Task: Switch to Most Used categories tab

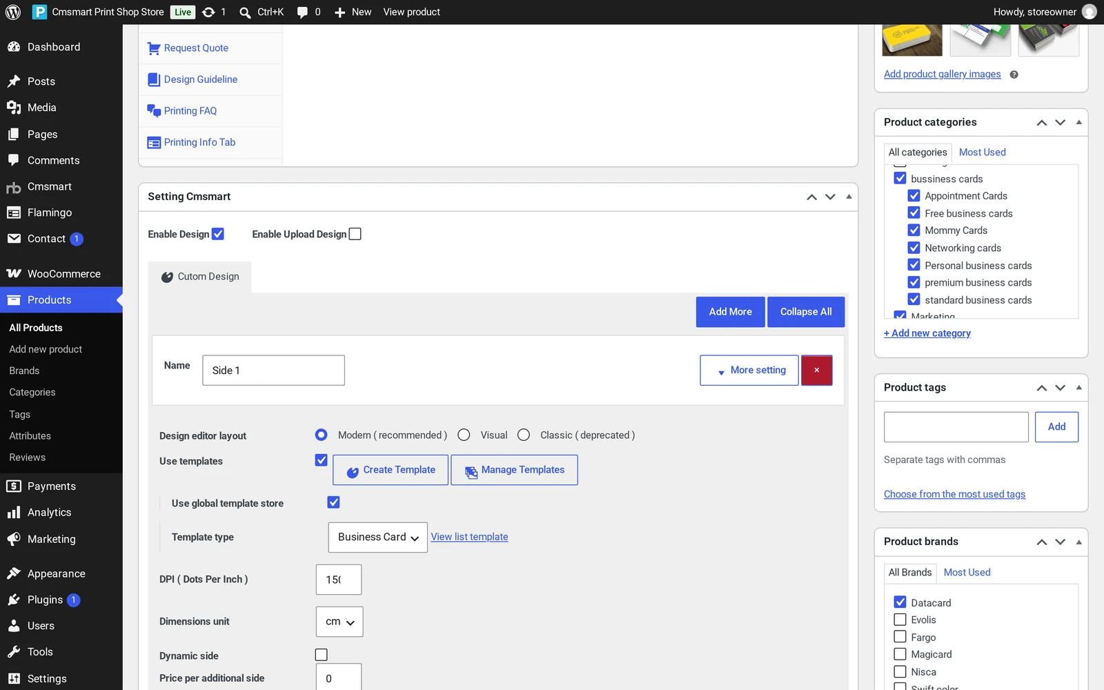Action: pos(982,152)
